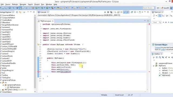The image size is (173, 97).
Task: Click the All filter in Task List
Action: click(166, 22)
